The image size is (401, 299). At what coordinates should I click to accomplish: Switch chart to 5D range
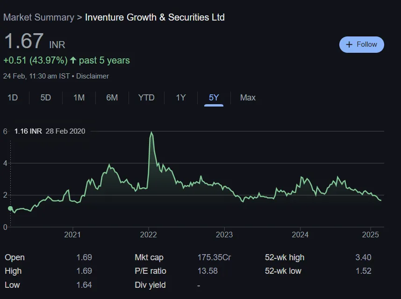[x=45, y=98]
